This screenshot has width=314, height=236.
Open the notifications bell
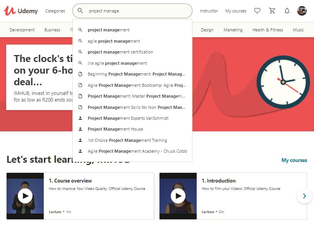(287, 10)
